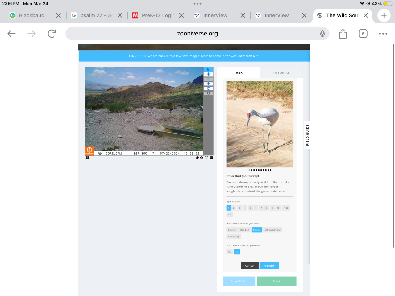Switch to the psalm 27 tab
This screenshot has width=395, height=296.
point(92,15)
